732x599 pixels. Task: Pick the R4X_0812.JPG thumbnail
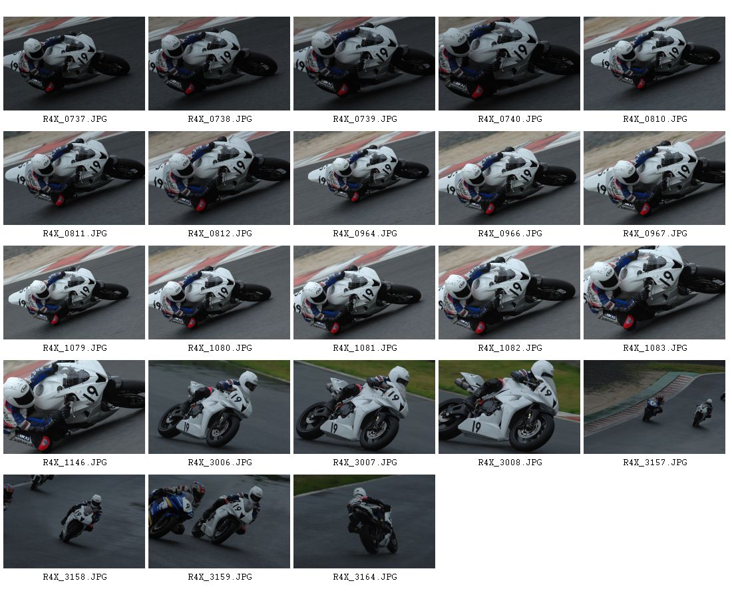tap(220, 178)
